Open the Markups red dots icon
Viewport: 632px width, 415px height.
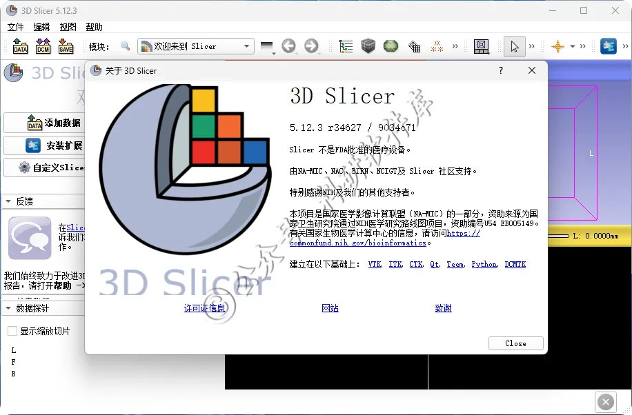[x=437, y=46]
